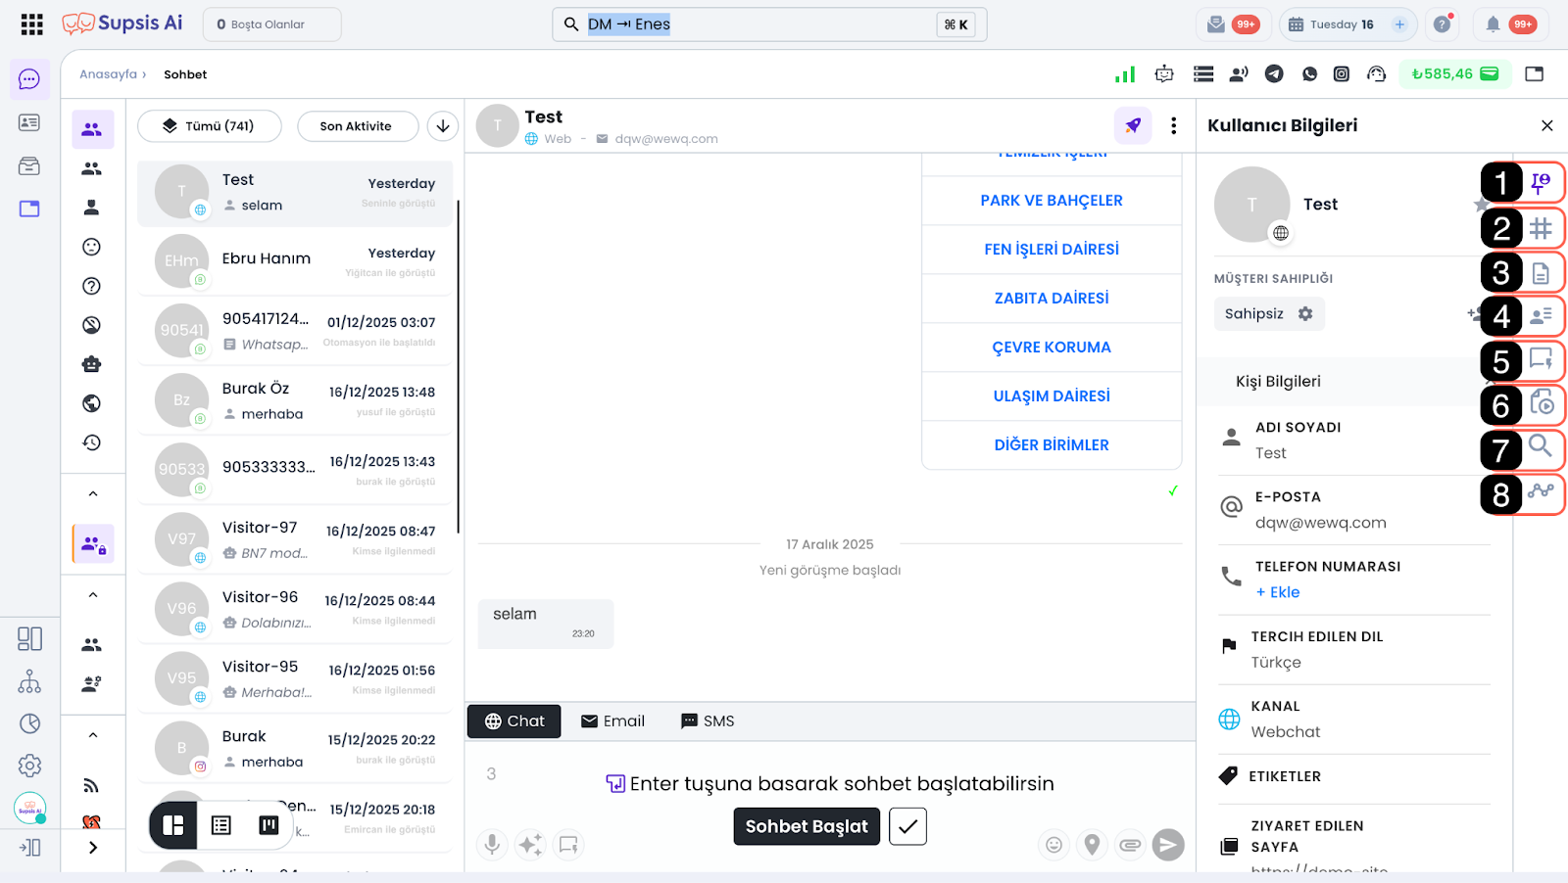Open the notifications bell icon
Screen dimensions: 1568x883
[1493, 24]
